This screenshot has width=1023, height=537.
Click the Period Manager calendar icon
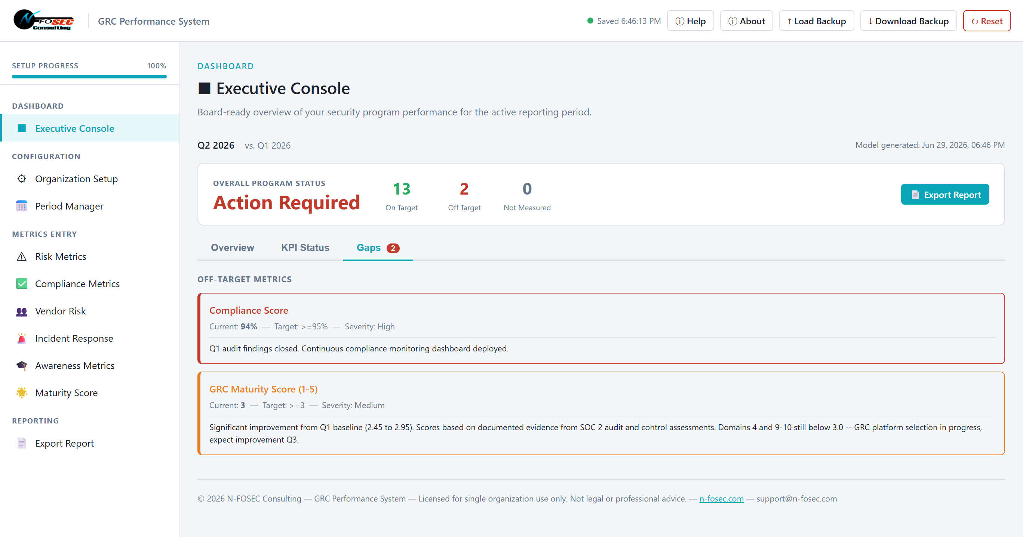coord(22,206)
